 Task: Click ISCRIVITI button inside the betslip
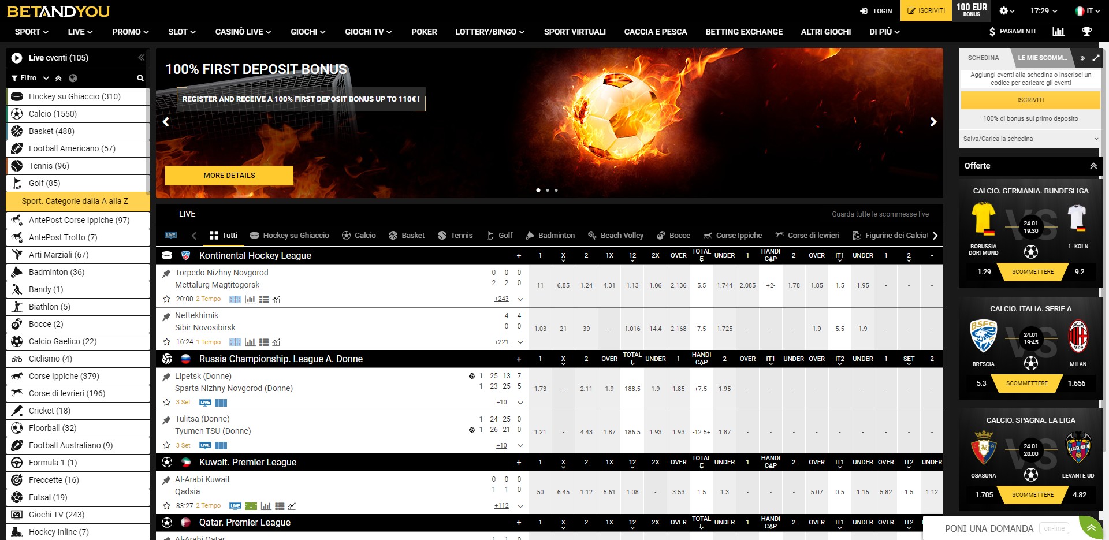coord(1030,100)
